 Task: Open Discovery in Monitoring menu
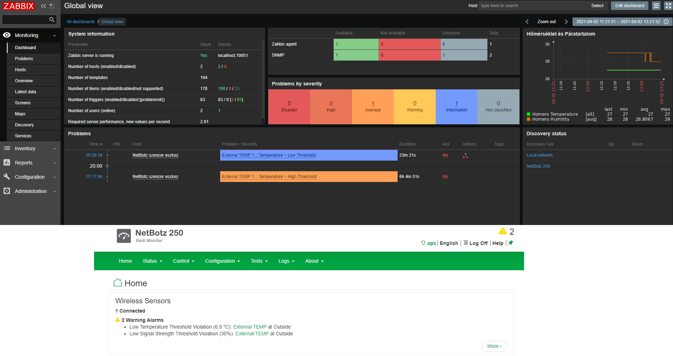coord(24,125)
